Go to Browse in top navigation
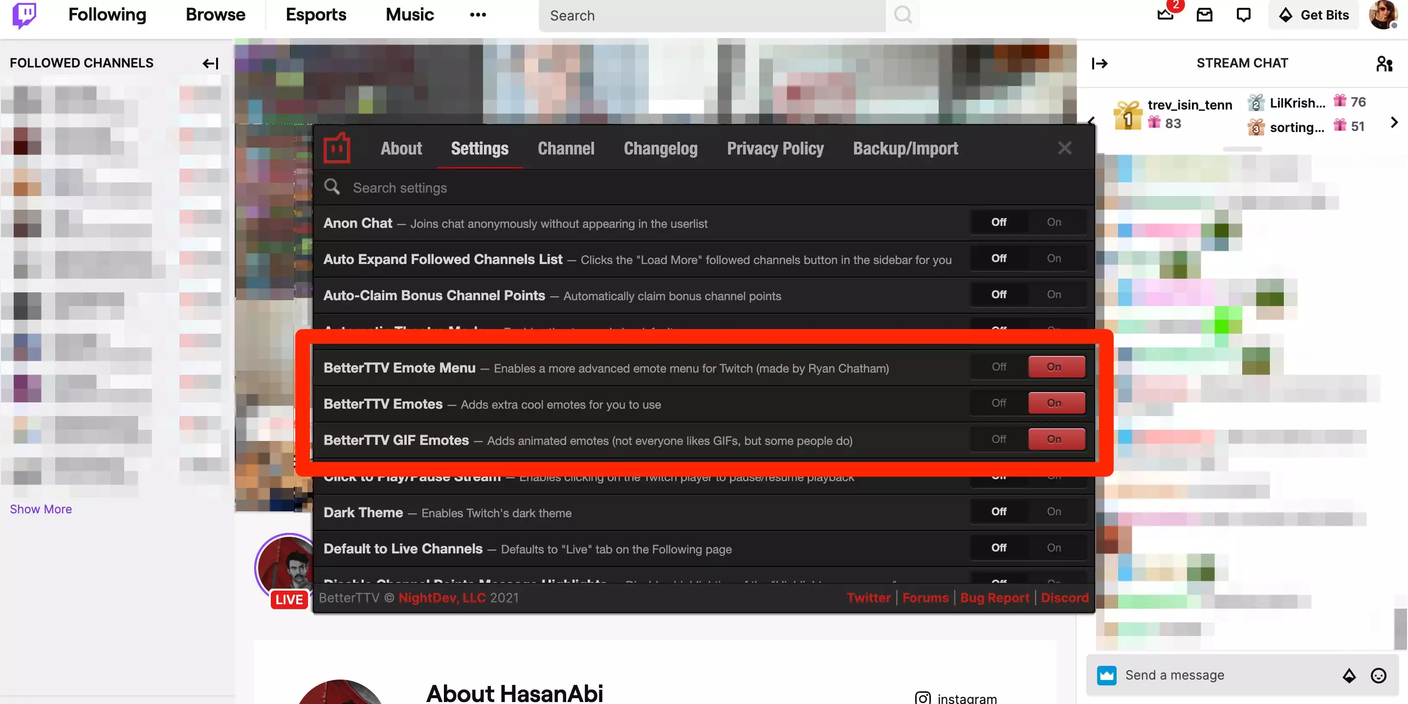1408x704 pixels. pos(215,15)
